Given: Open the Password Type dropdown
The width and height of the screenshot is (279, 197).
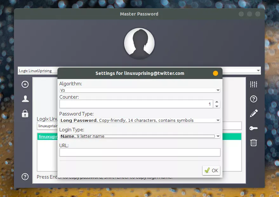Looking at the screenshot, I should pyautogui.click(x=140, y=120).
